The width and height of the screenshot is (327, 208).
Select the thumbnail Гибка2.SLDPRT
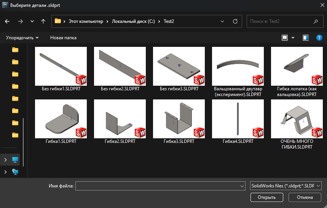pyautogui.click(x=120, y=119)
